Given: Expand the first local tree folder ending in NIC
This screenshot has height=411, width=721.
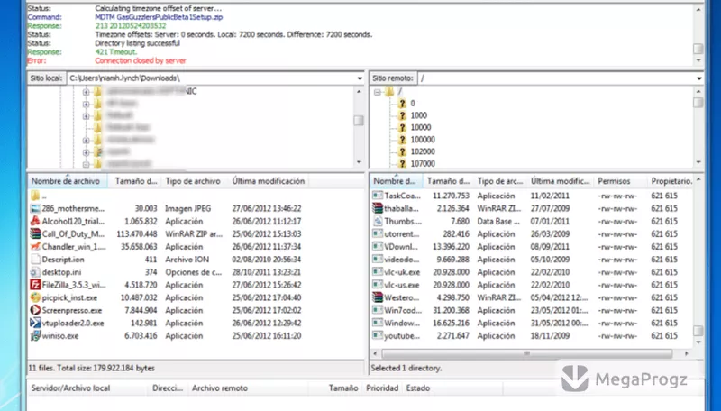Looking at the screenshot, I should (86, 92).
